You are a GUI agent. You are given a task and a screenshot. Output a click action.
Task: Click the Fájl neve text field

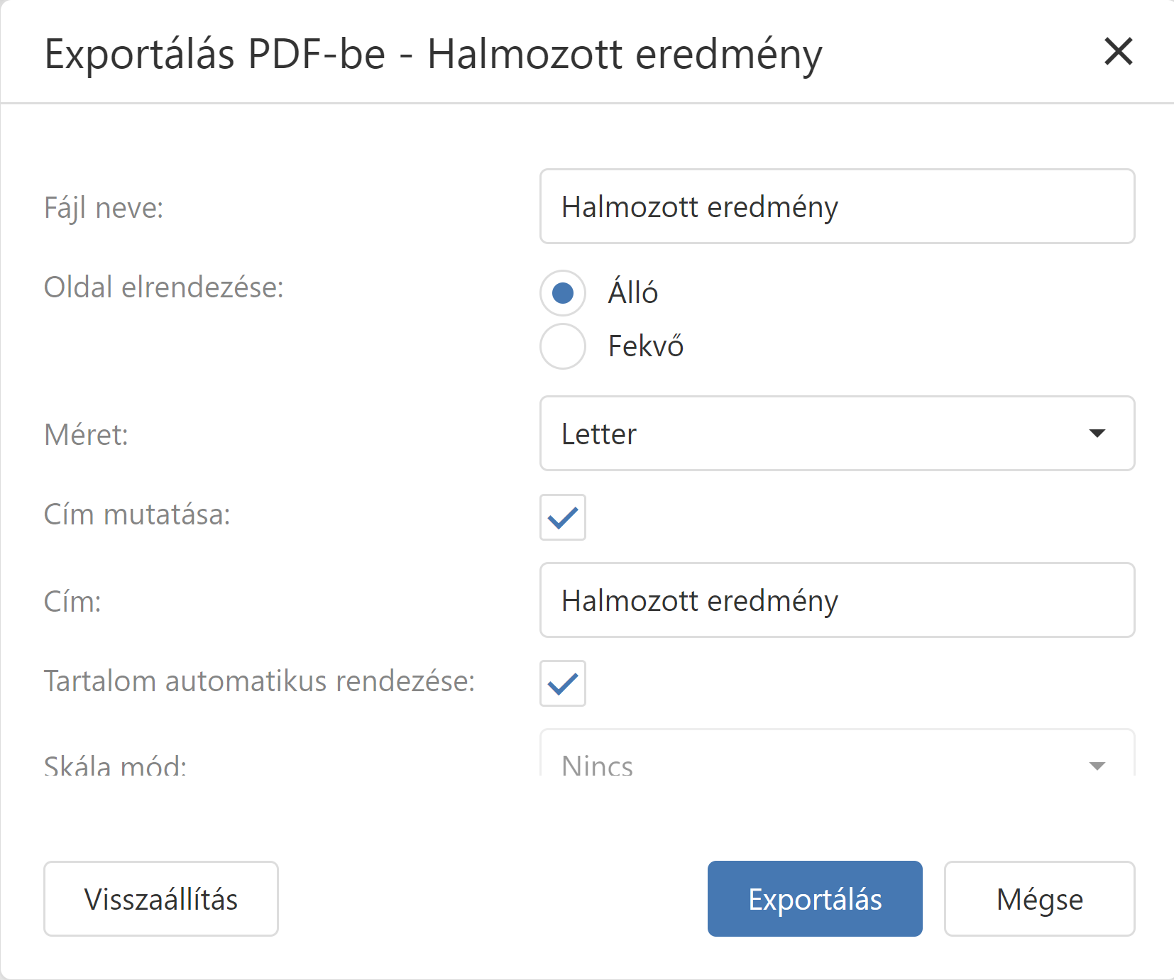coord(837,207)
